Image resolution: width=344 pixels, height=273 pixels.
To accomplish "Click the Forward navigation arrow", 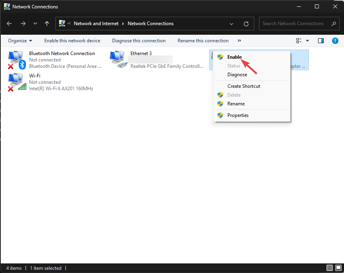I will point(23,24).
